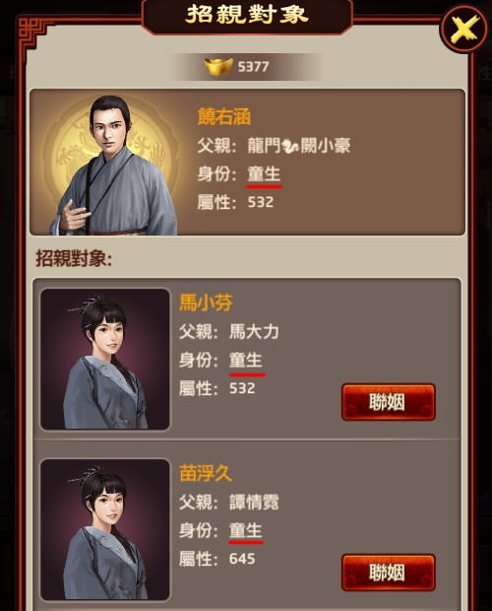The image size is (492, 611).
Task: Click father name 馬大力
Action: (x=254, y=332)
